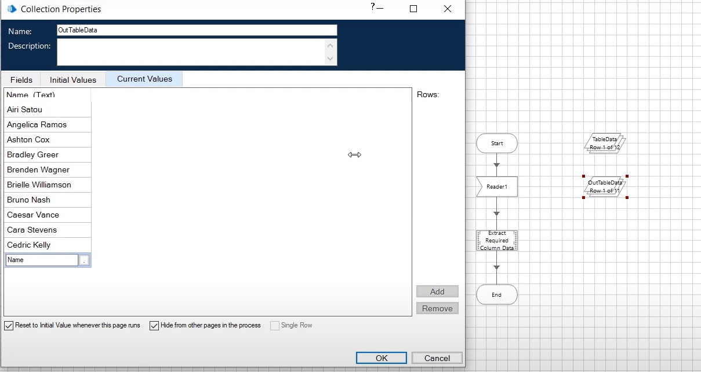
Task: Select the Start stage on the canvas
Action: point(497,143)
